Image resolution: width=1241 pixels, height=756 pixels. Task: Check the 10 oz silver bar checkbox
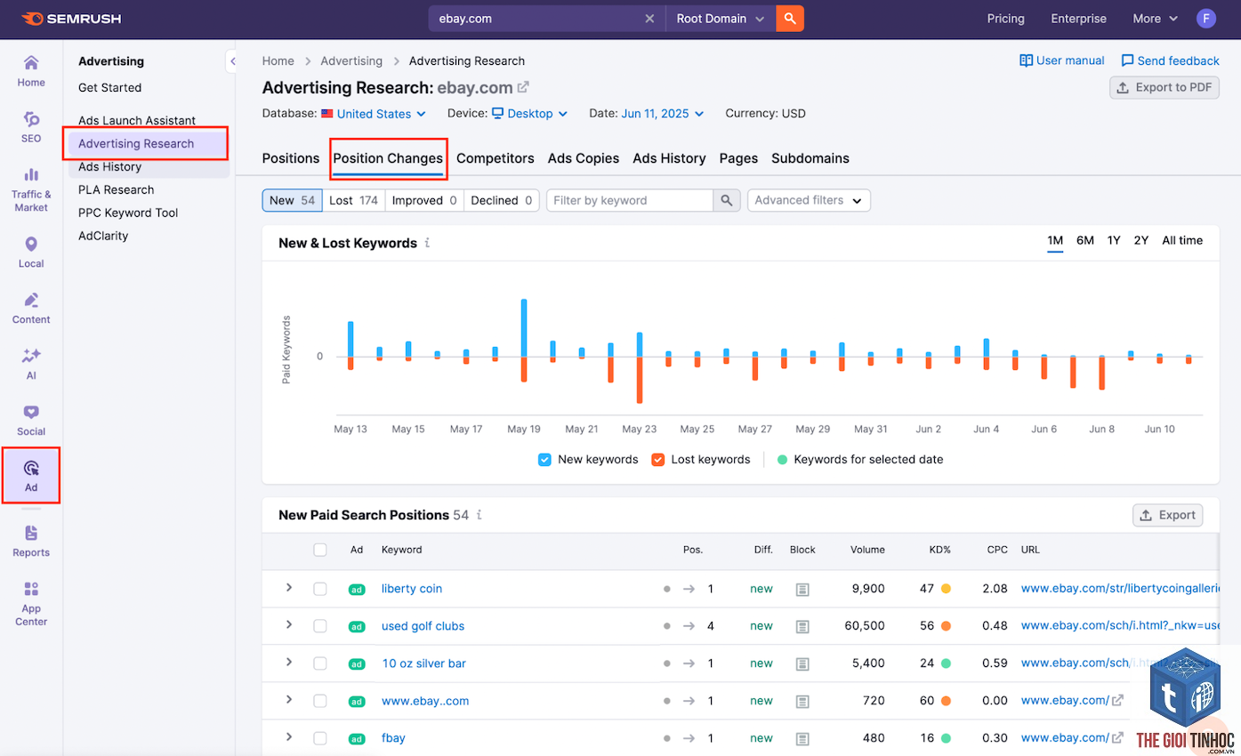(320, 664)
